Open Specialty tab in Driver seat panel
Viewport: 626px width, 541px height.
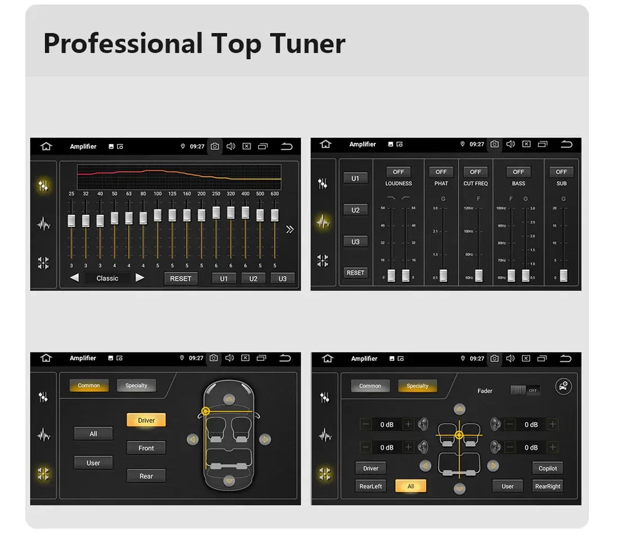click(x=136, y=385)
